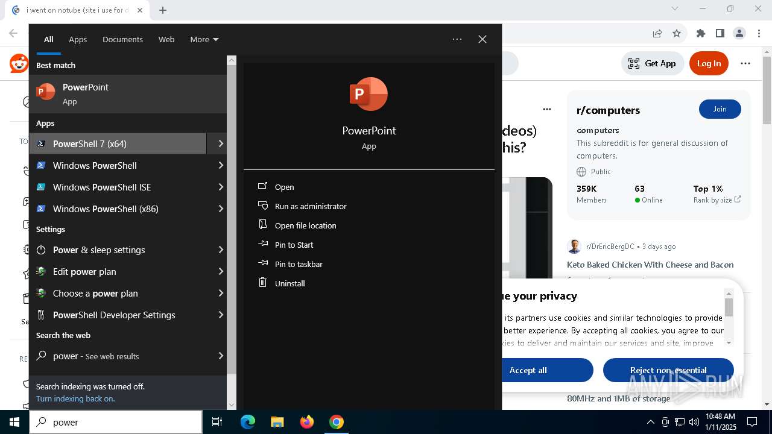Image resolution: width=772 pixels, height=434 pixels.
Task: Expand Choose a power plan arrow
Action: [221, 293]
